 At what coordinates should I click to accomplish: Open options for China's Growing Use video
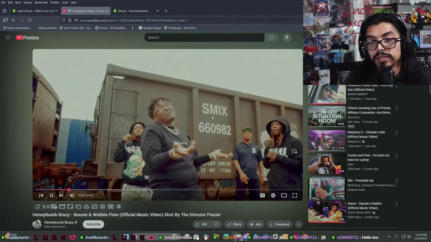click(396, 109)
